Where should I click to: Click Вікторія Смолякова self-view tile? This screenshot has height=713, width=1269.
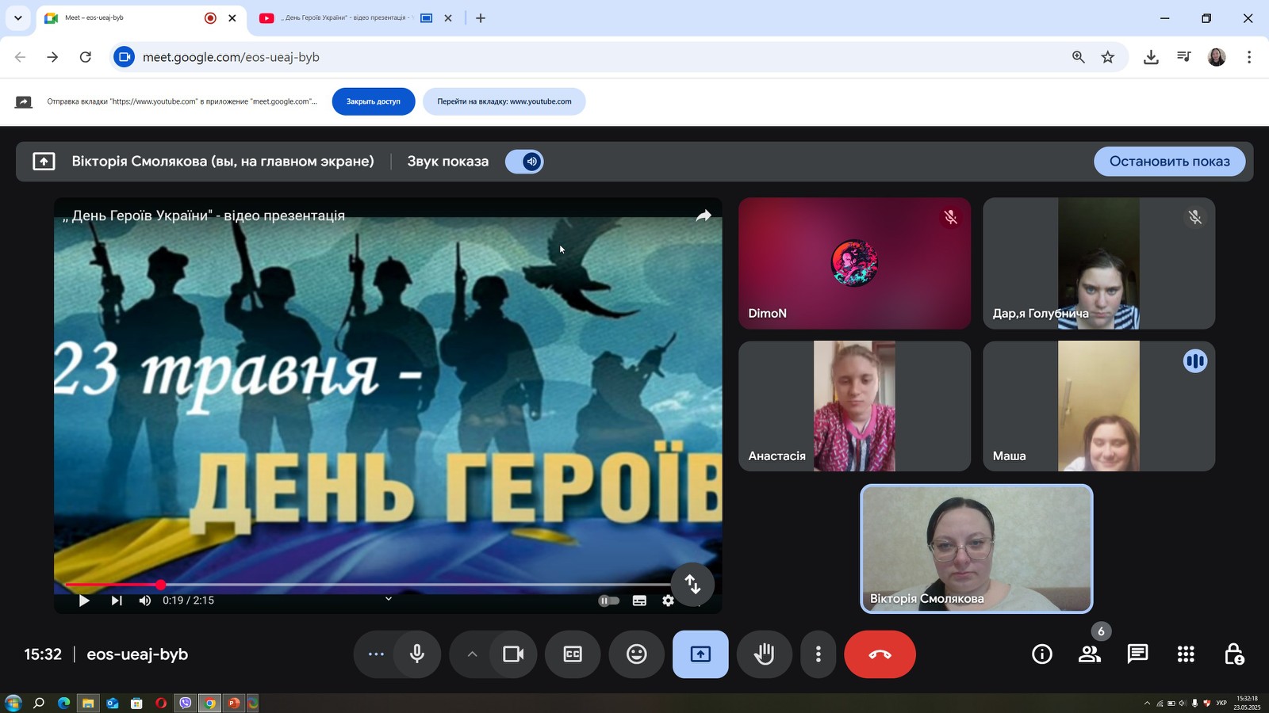[977, 549]
